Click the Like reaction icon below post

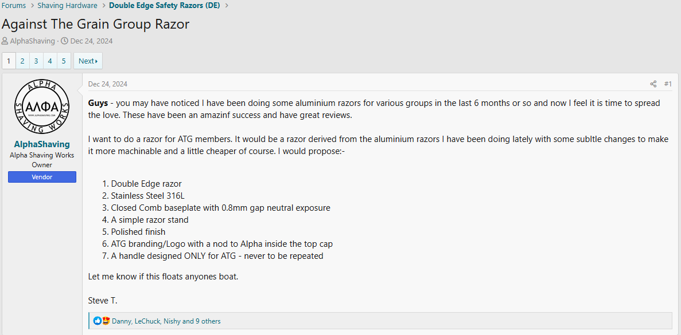(x=98, y=321)
